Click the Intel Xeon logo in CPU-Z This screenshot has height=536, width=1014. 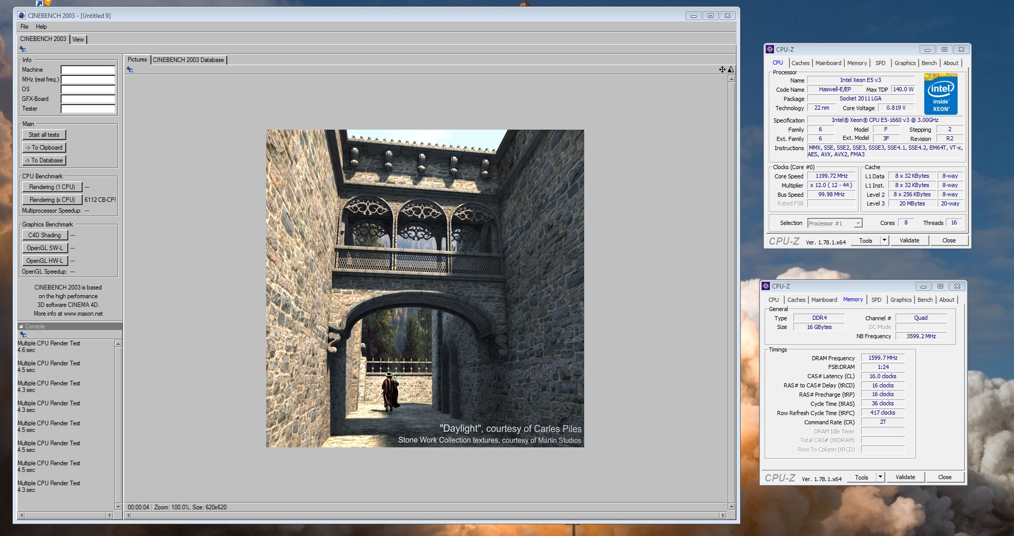[x=941, y=94]
